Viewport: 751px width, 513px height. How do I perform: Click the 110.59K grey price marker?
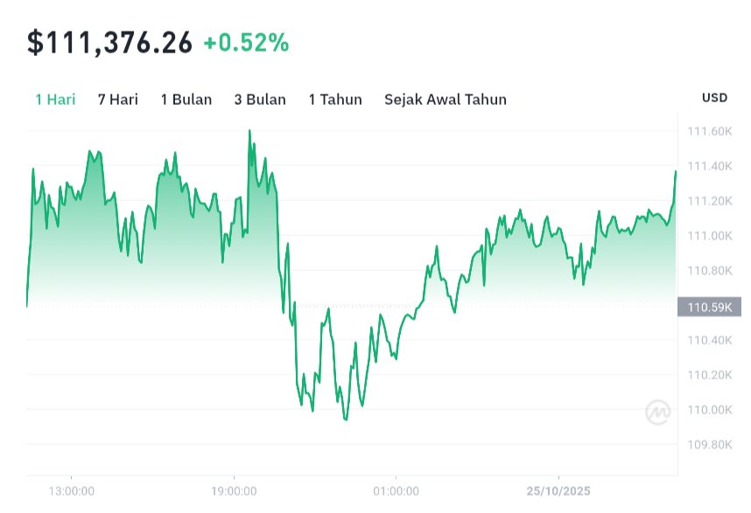pos(710,307)
